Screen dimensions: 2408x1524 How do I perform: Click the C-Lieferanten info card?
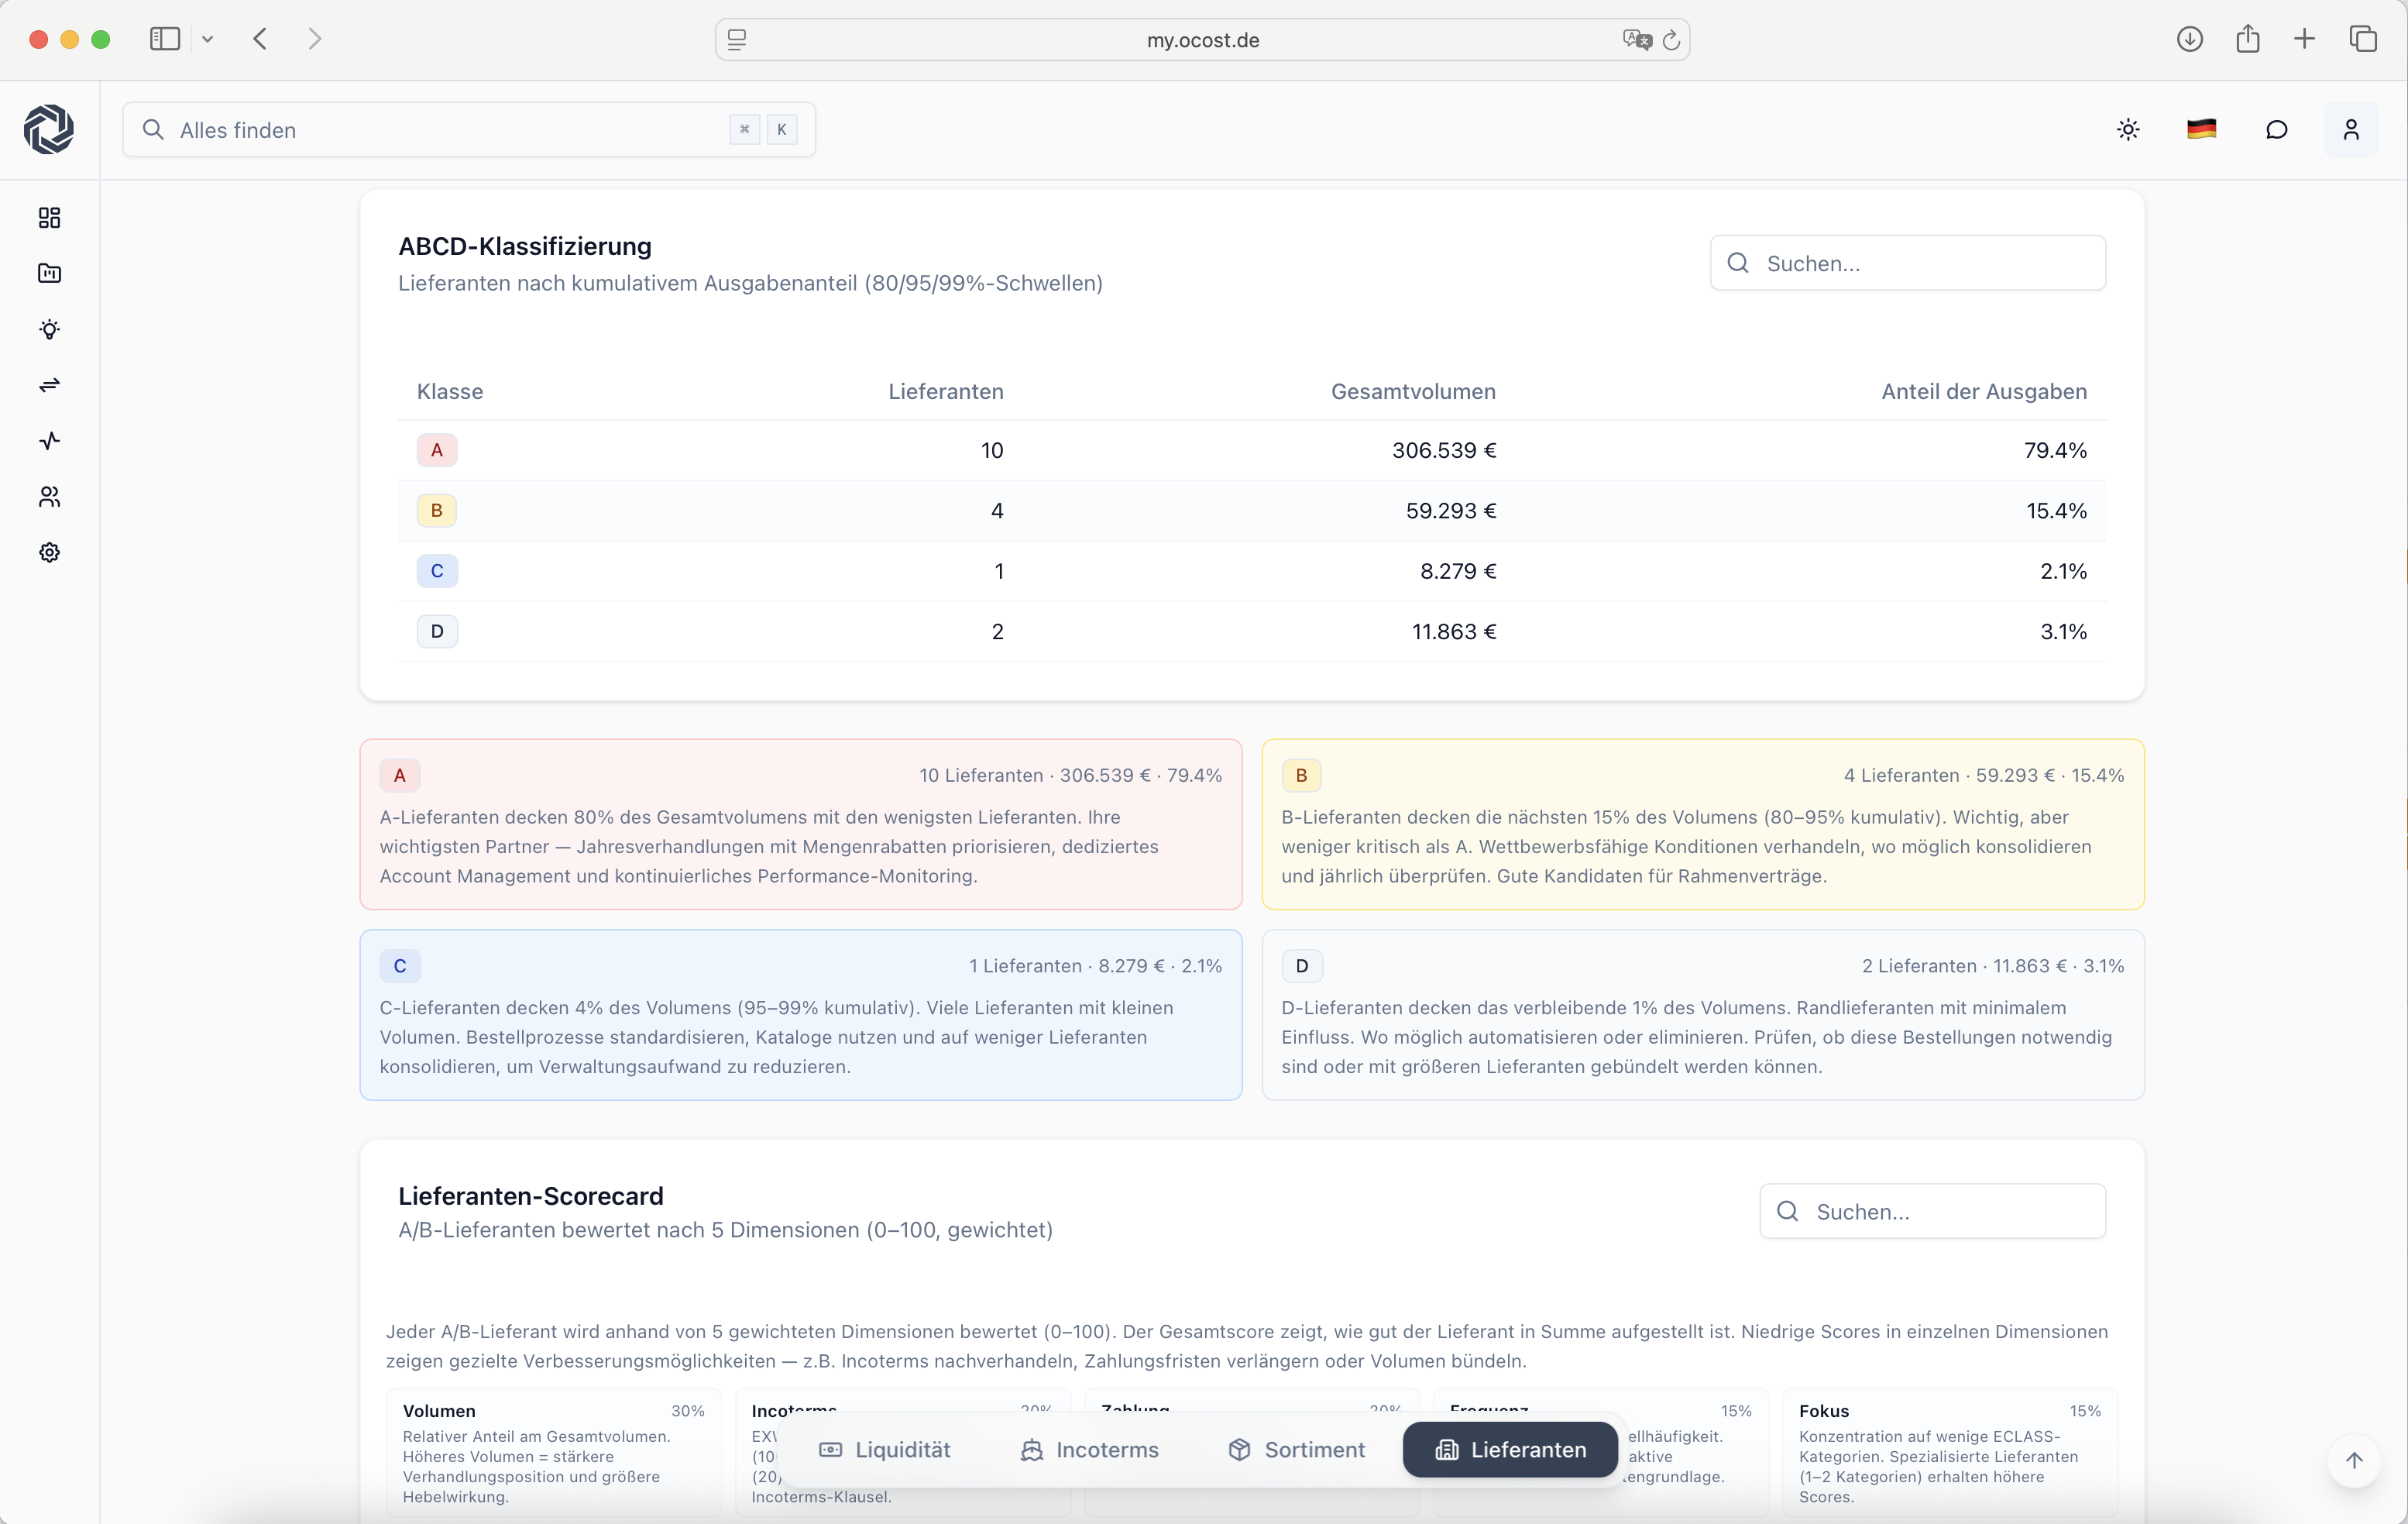(x=801, y=1015)
